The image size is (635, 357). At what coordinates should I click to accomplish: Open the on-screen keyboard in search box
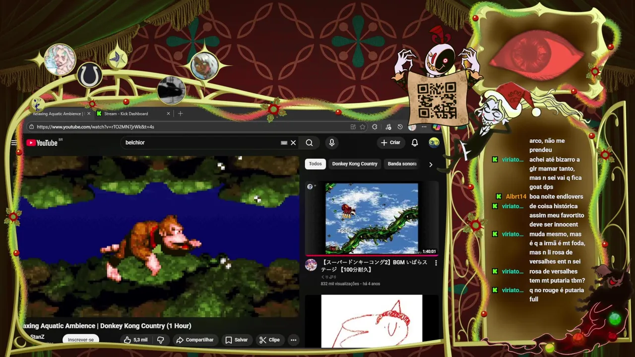pos(284,143)
